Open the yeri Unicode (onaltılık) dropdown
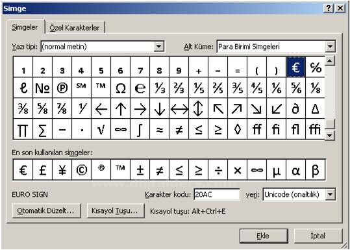 (x=330, y=195)
